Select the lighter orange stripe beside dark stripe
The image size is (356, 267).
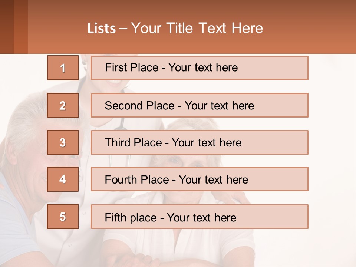point(21,27)
